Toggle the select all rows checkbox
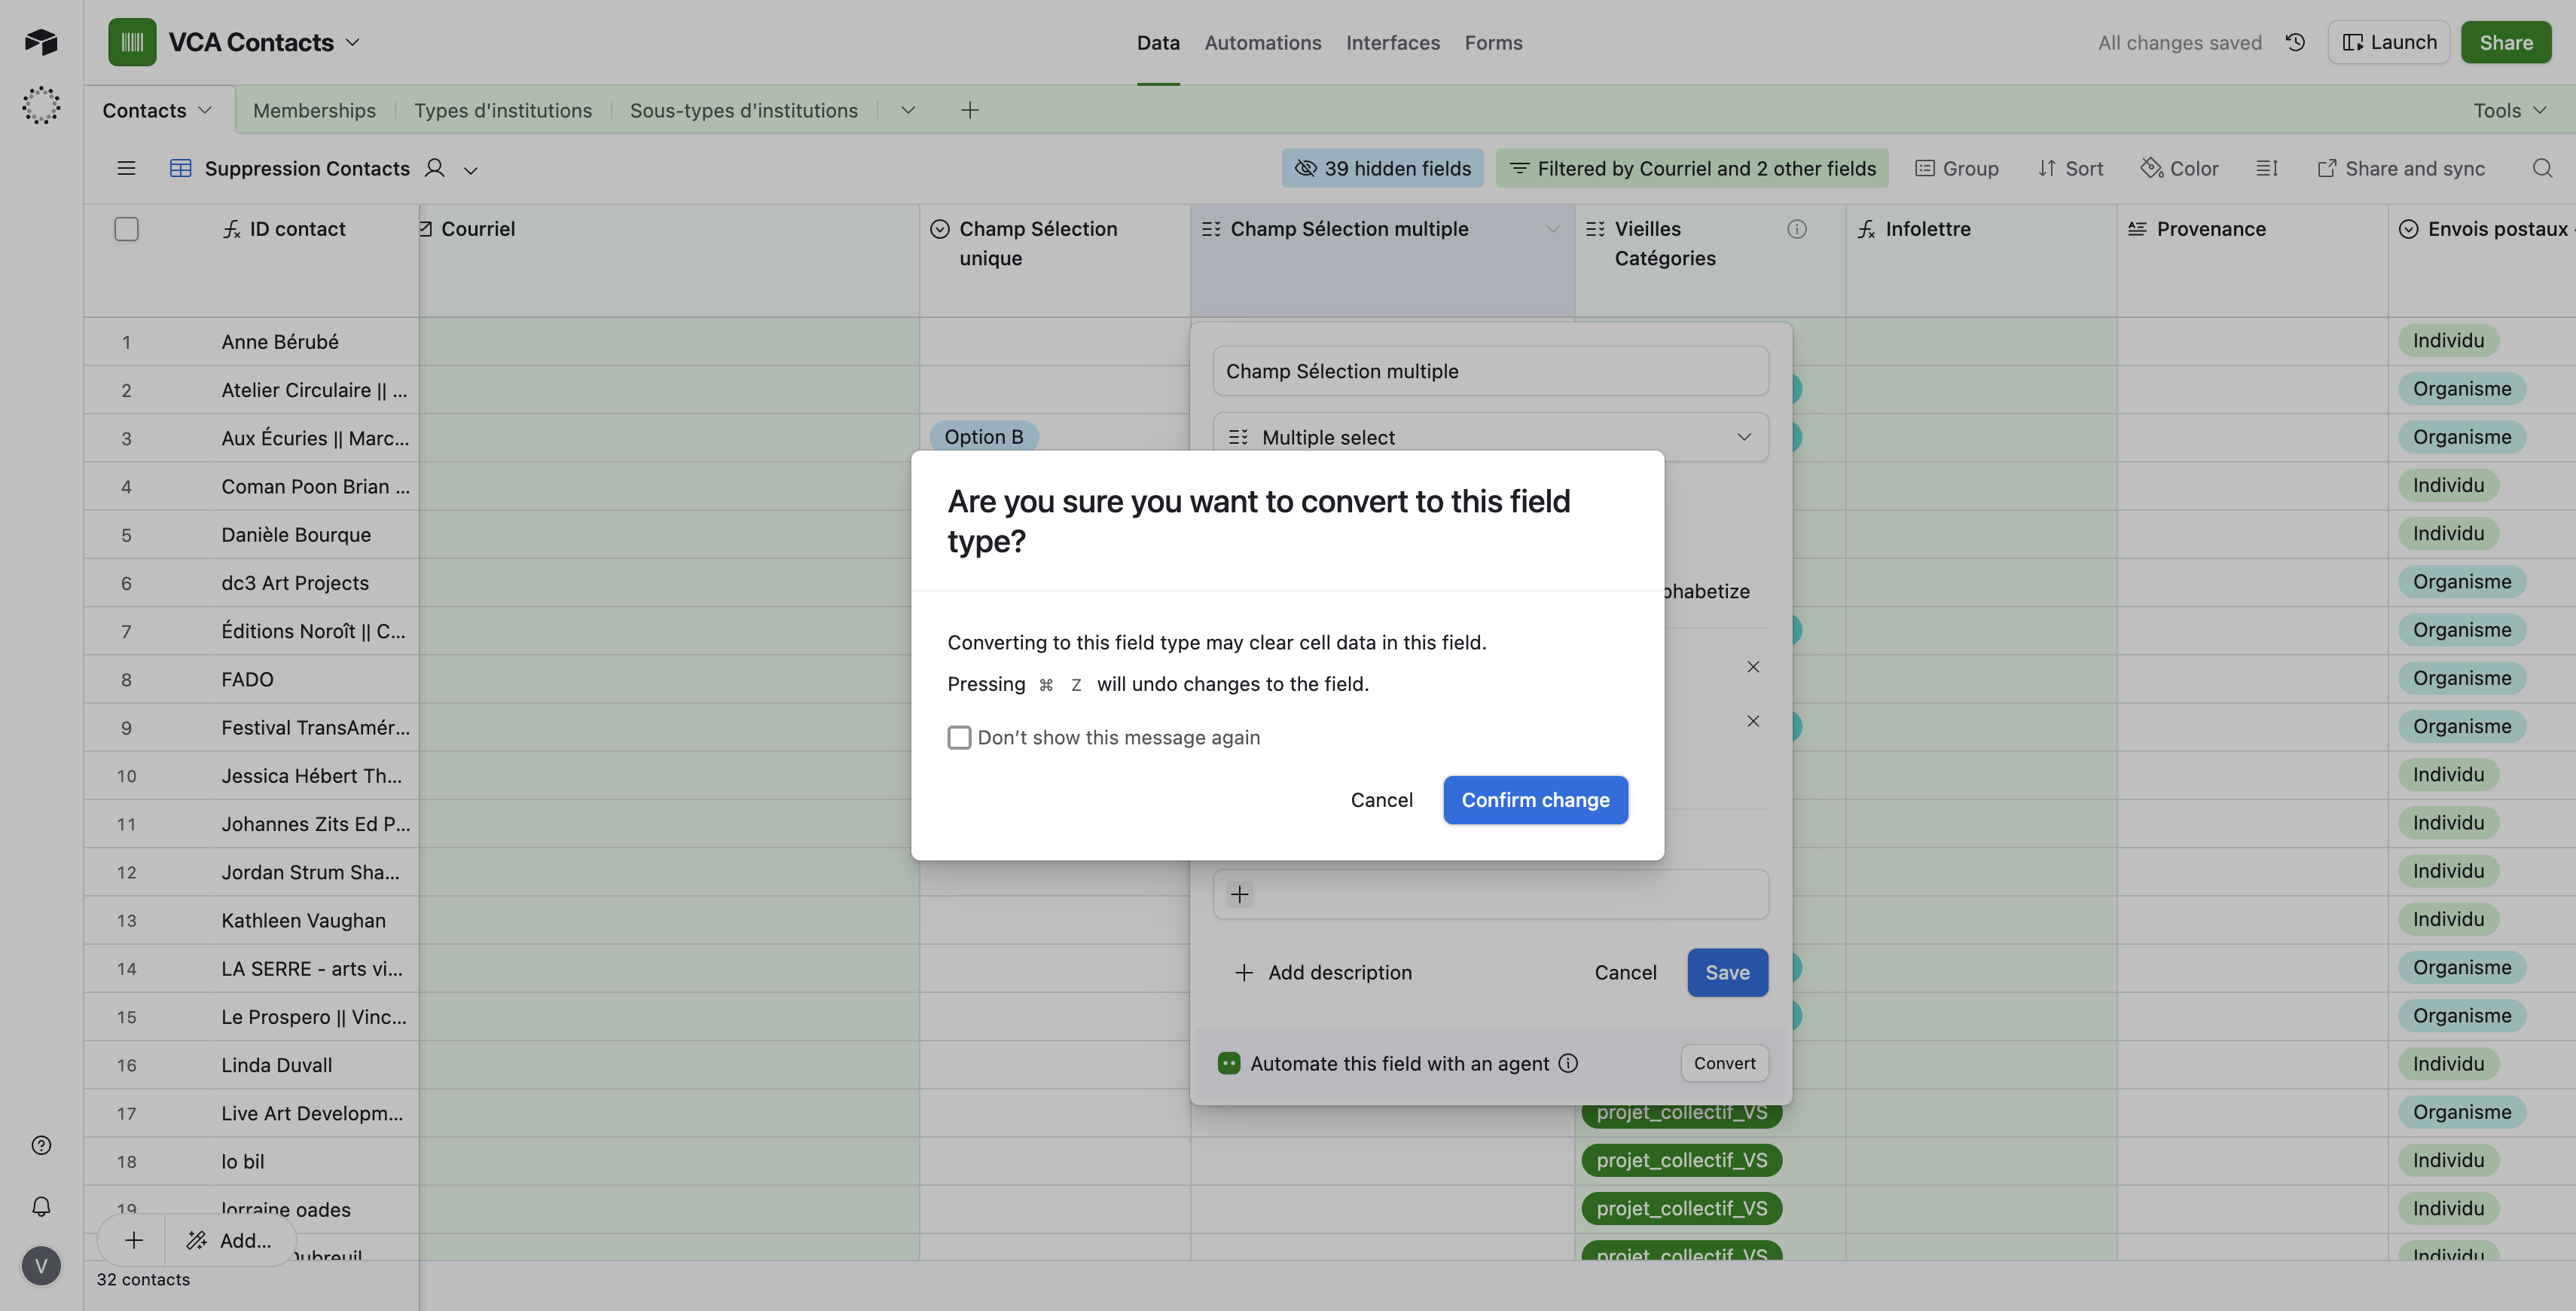Screen dimensions: 2576x1311 126,229
